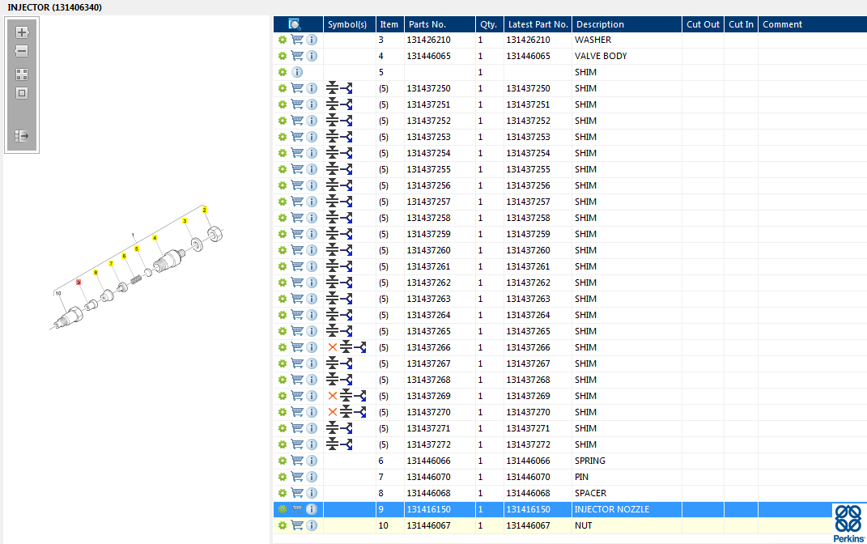Add SPACER 131446068 to cart

click(297, 492)
